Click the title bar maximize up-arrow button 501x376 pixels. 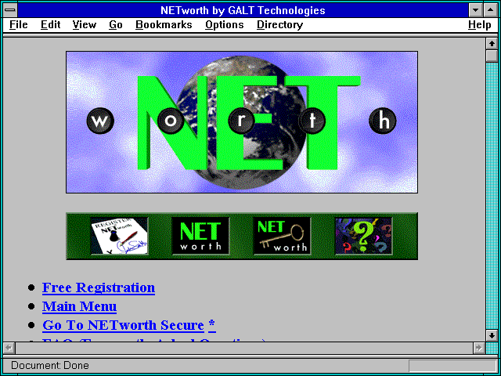(x=491, y=10)
